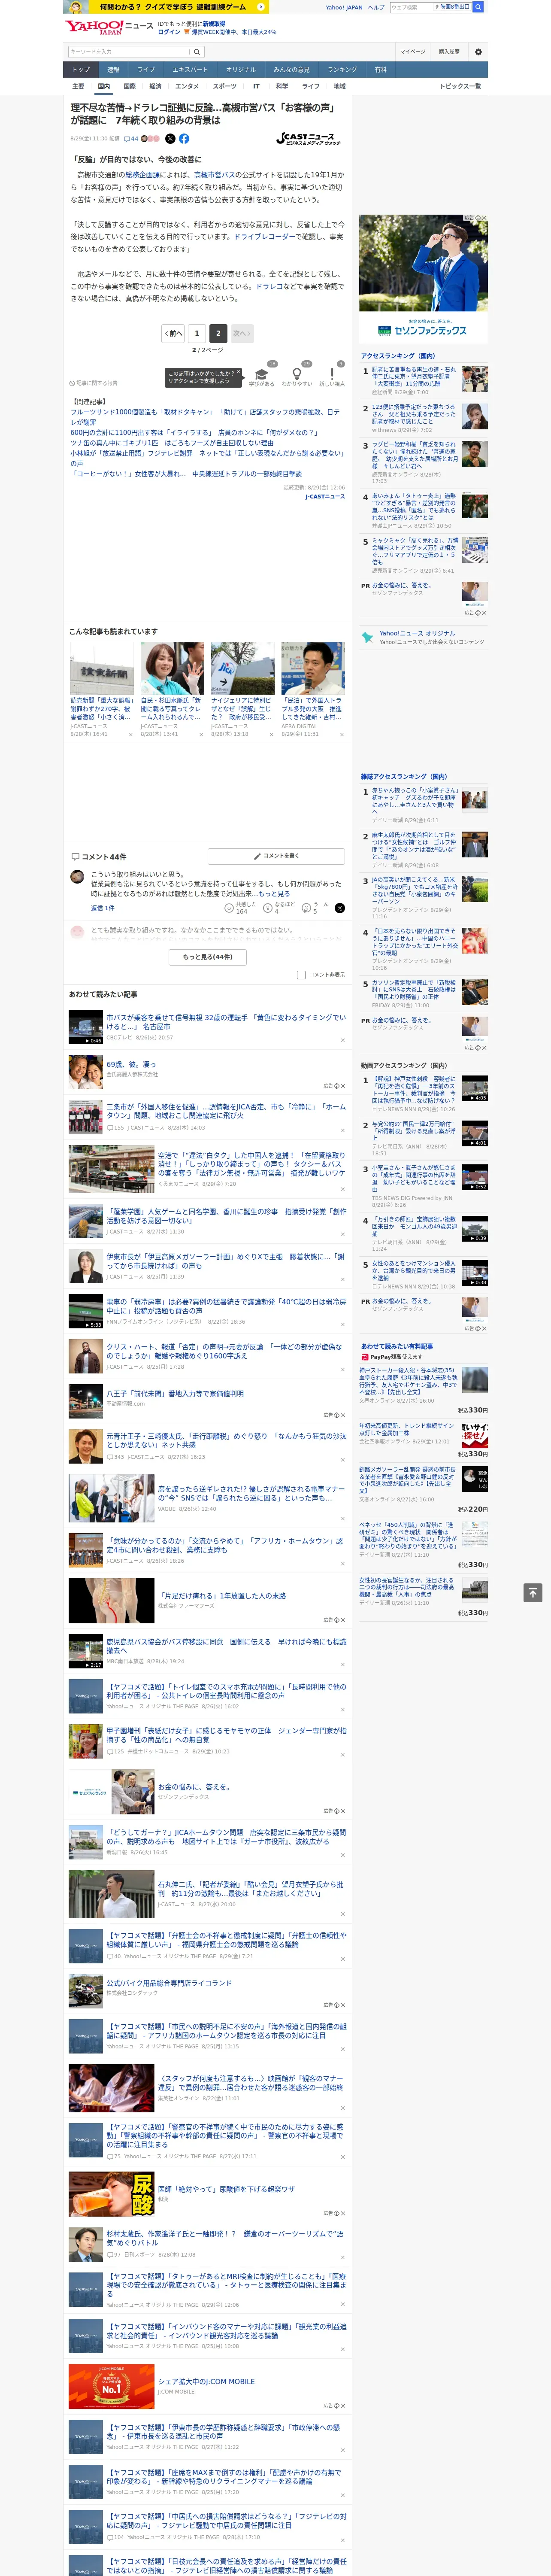The image size is (551, 2576).
Task: Open the エキスパート tab
Action: tap(190, 70)
